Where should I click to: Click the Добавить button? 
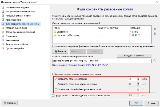pos(61,51)
